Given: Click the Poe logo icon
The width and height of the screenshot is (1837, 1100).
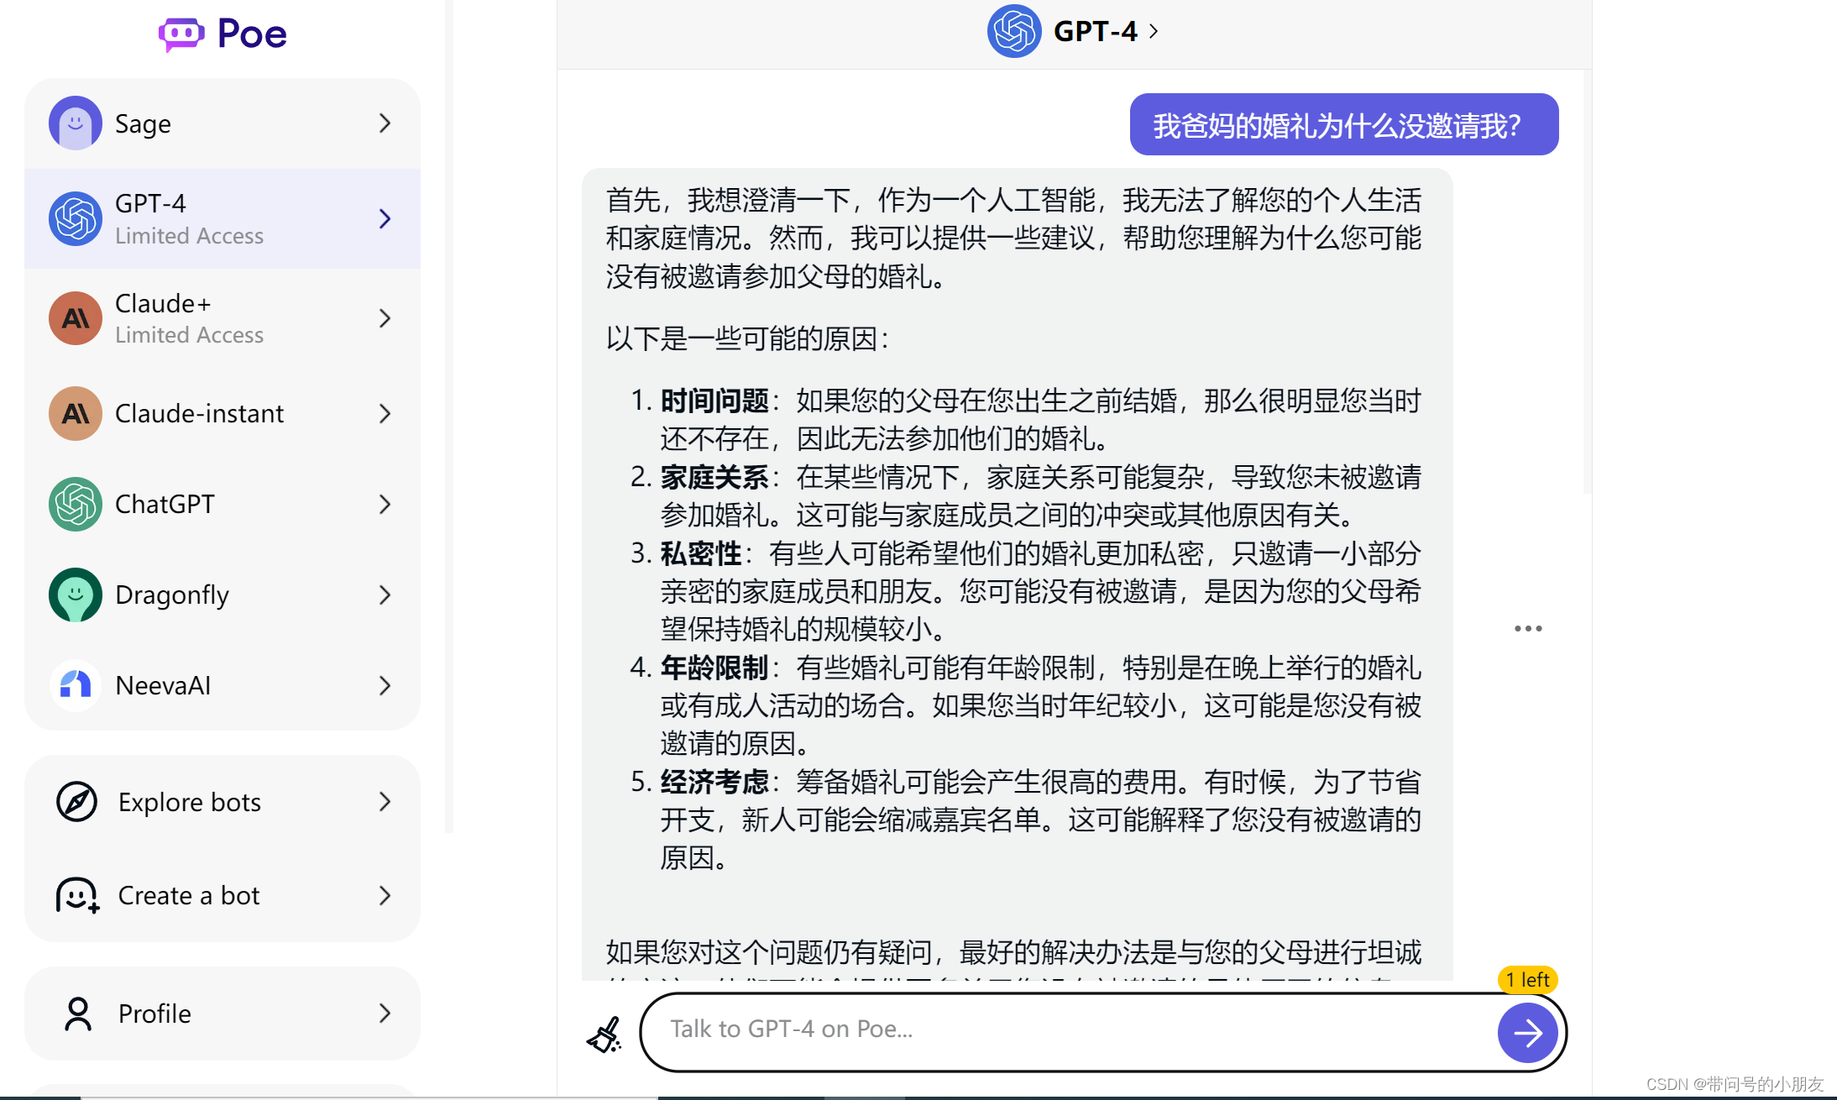Looking at the screenshot, I should (181, 34).
